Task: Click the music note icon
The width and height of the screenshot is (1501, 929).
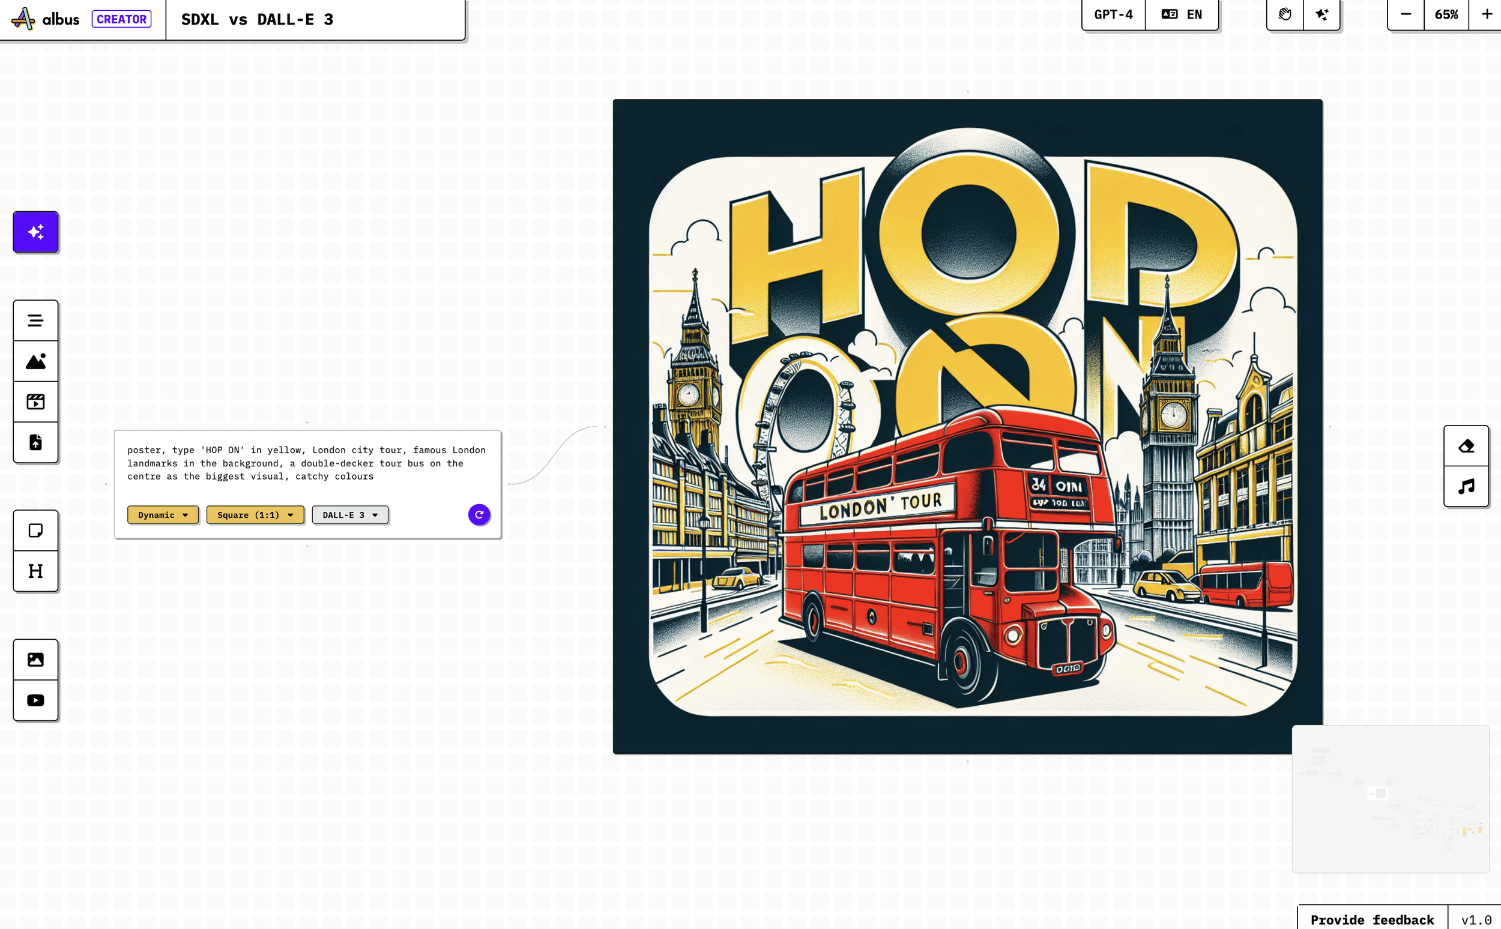Action: [1466, 487]
